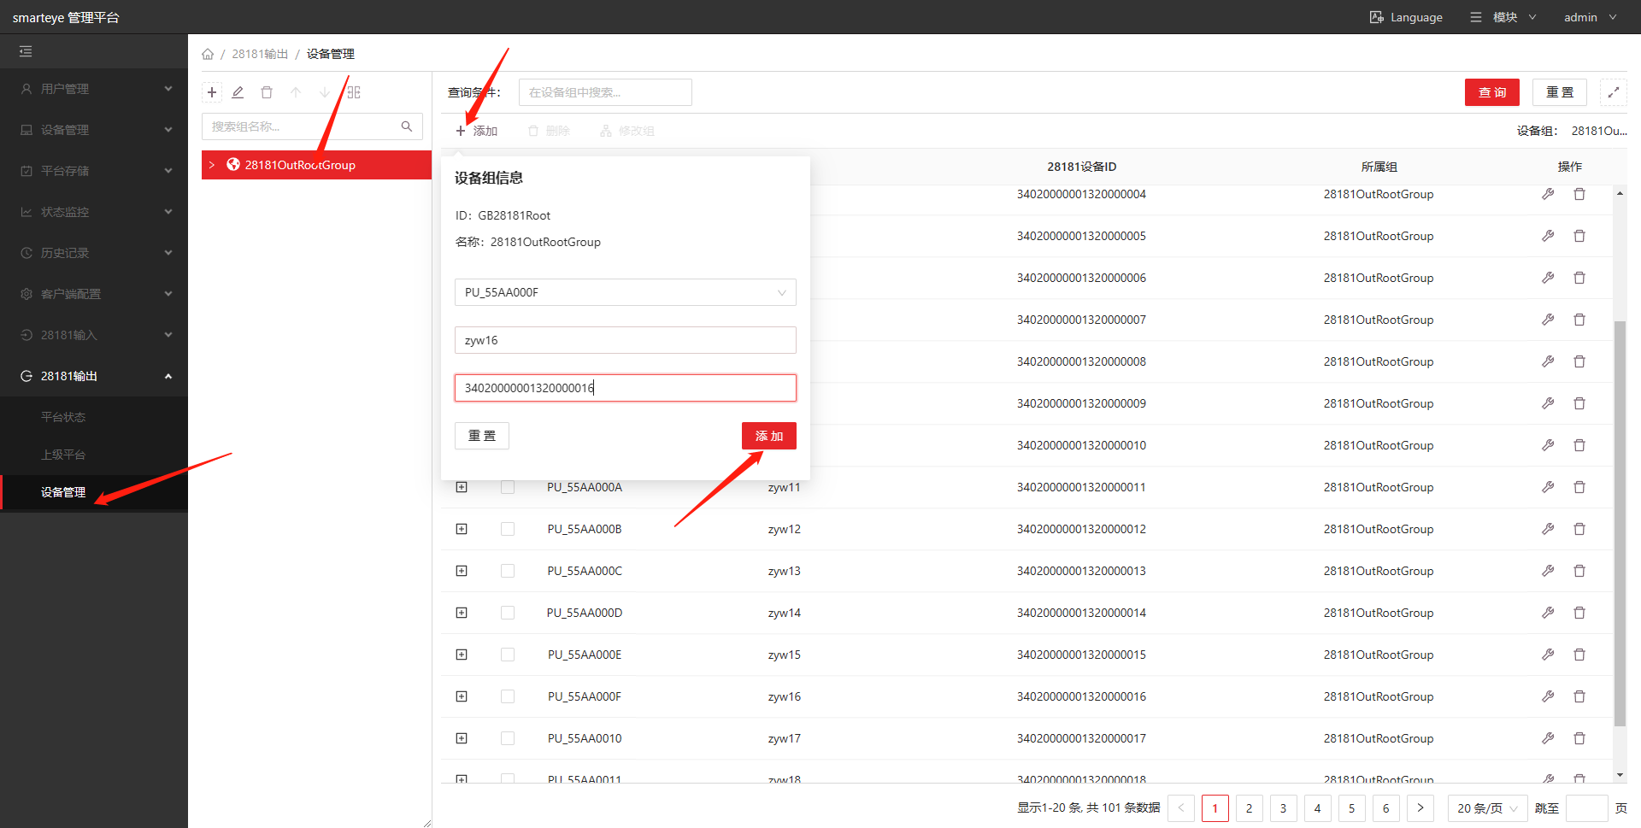Edit the selected group with pencil icon

(x=238, y=92)
